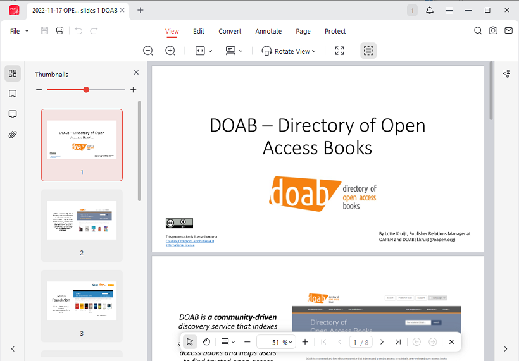Open the page fit mode dropdown
This screenshot has width=519, height=361.
click(x=204, y=51)
